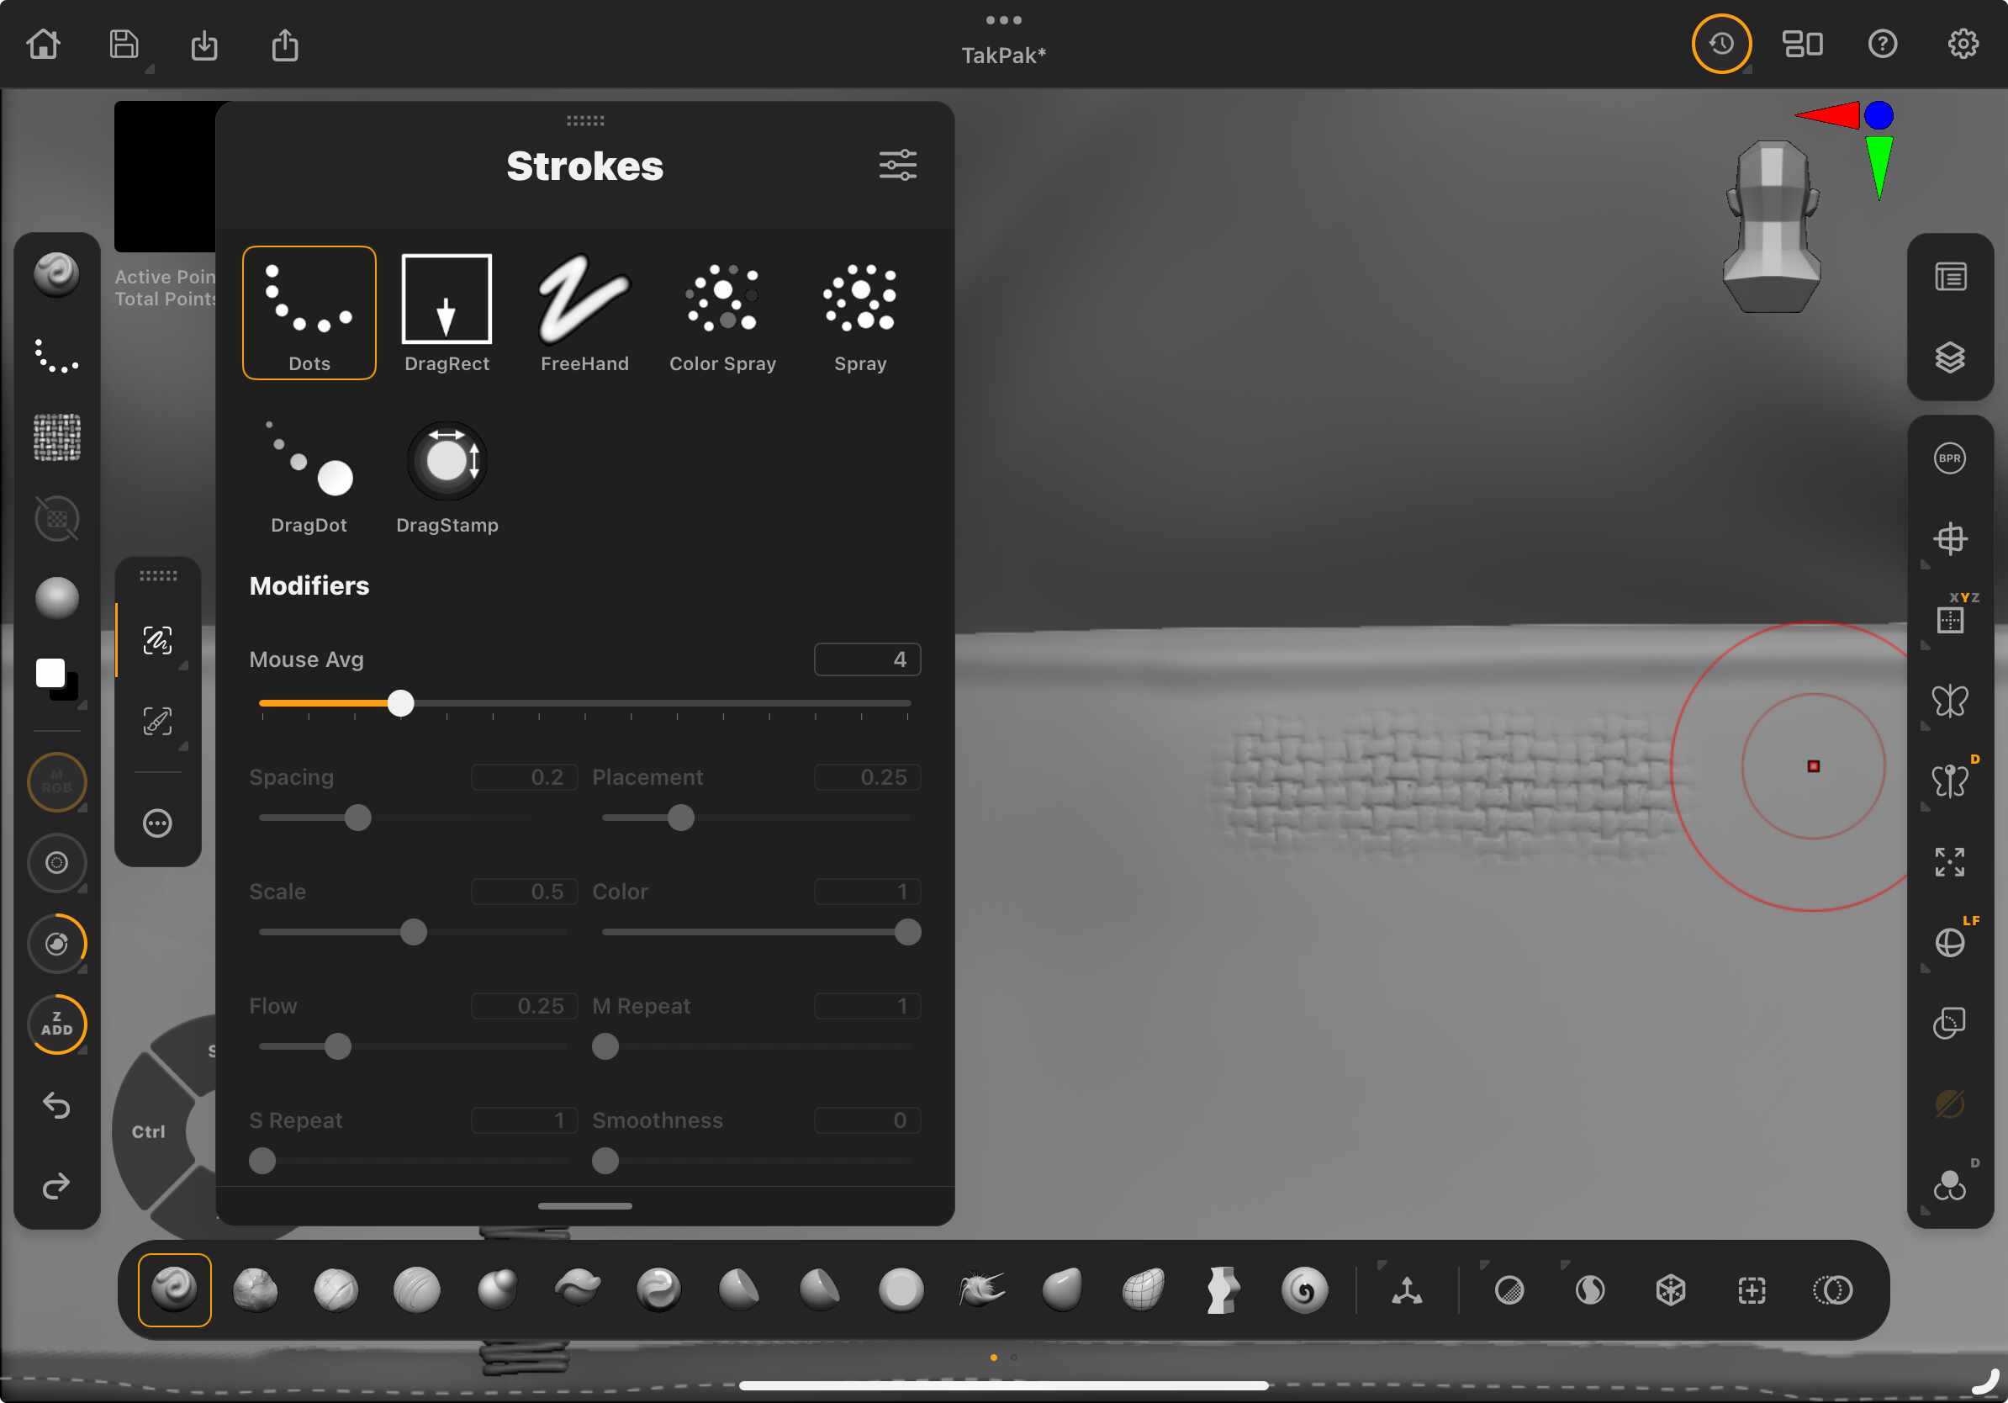The image size is (2008, 1403).
Task: Toggle the M RGB paint mode
Action: (57, 782)
